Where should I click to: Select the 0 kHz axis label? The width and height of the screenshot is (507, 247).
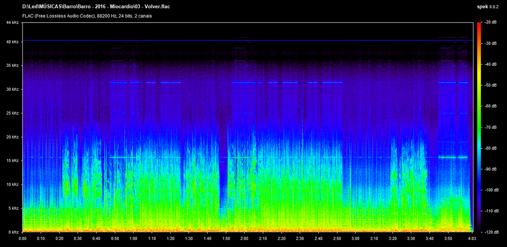tap(13, 232)
